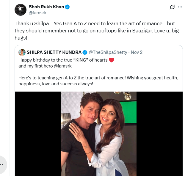
Task: Open the Nov 2 timestamp link
Action: point(137,52)
